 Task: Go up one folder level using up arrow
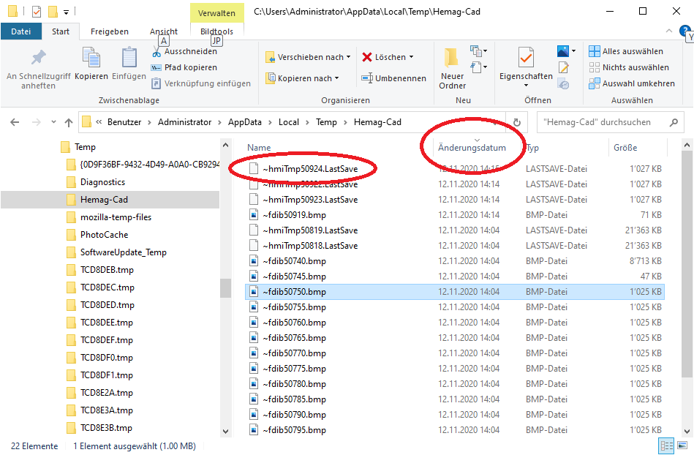[x=69, y=123]
